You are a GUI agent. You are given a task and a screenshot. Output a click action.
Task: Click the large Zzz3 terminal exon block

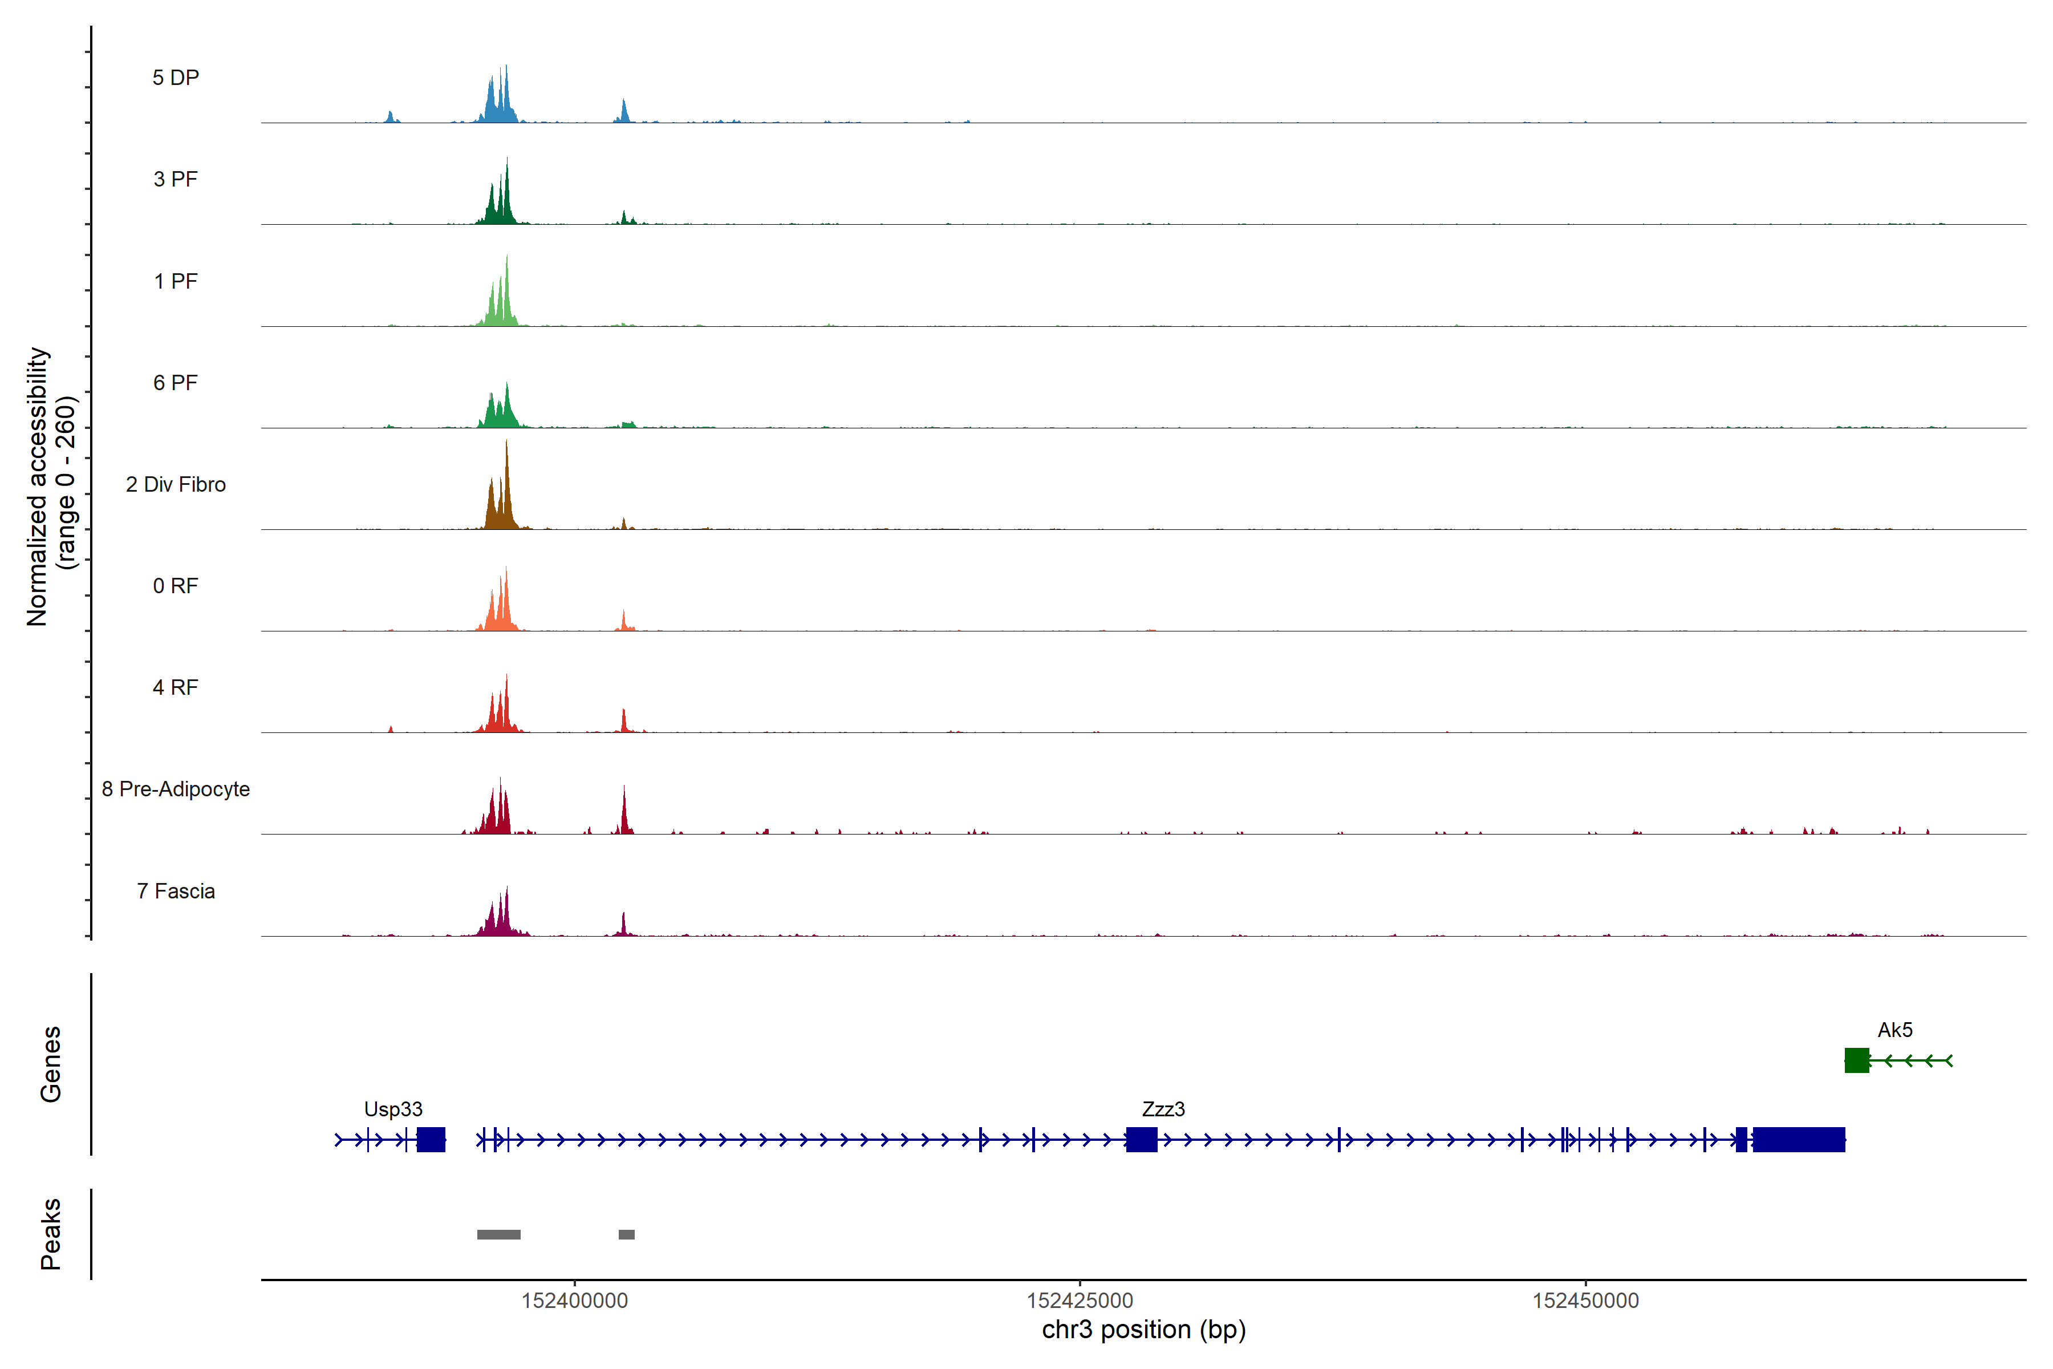click(x=1798, y=1139)
